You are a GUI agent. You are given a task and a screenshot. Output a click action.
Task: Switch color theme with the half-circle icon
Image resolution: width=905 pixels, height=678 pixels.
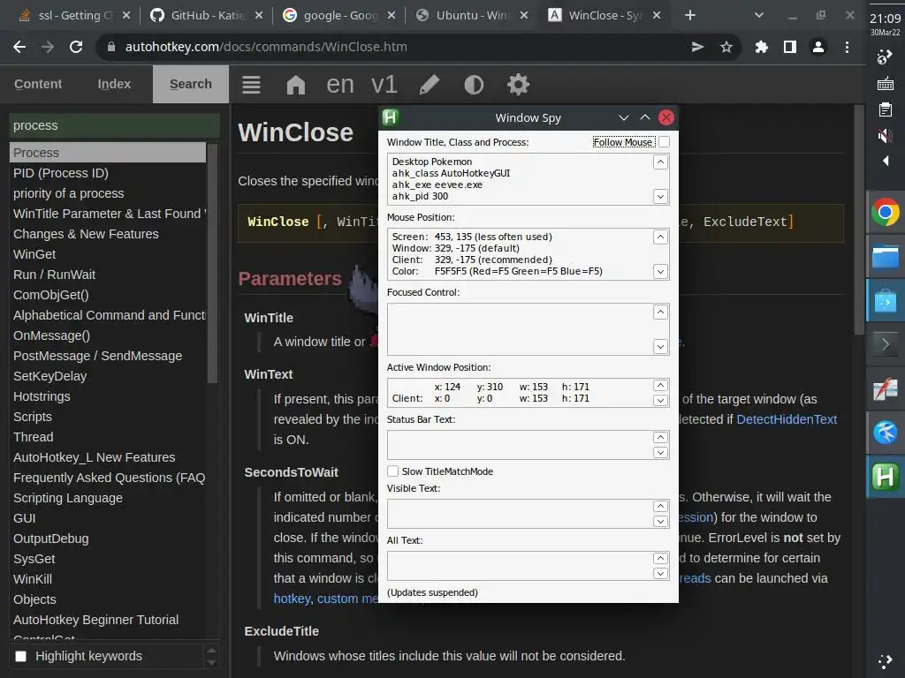click(474, 85)
